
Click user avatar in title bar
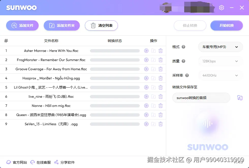166,7
